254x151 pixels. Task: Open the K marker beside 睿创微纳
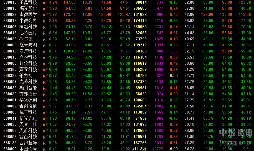[44, 106]
